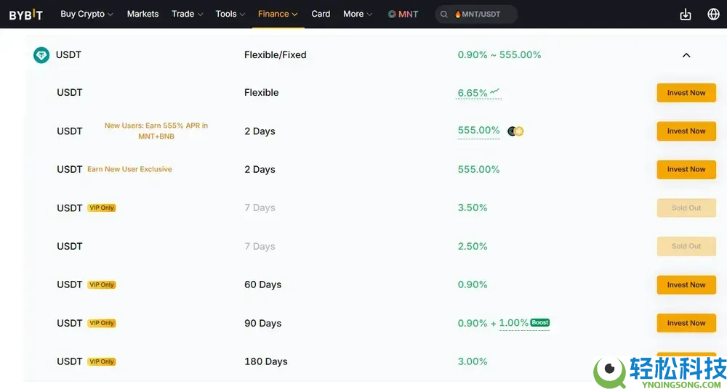Click the Bybit logo
The image size is (727, 389).
point(26,15)
